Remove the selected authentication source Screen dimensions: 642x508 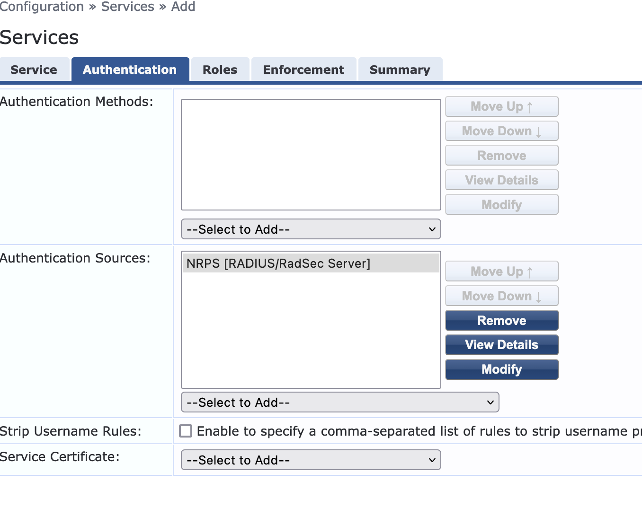(501, 321)
